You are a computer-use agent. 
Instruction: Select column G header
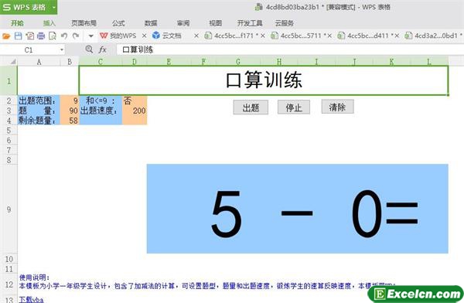(238, 62)
